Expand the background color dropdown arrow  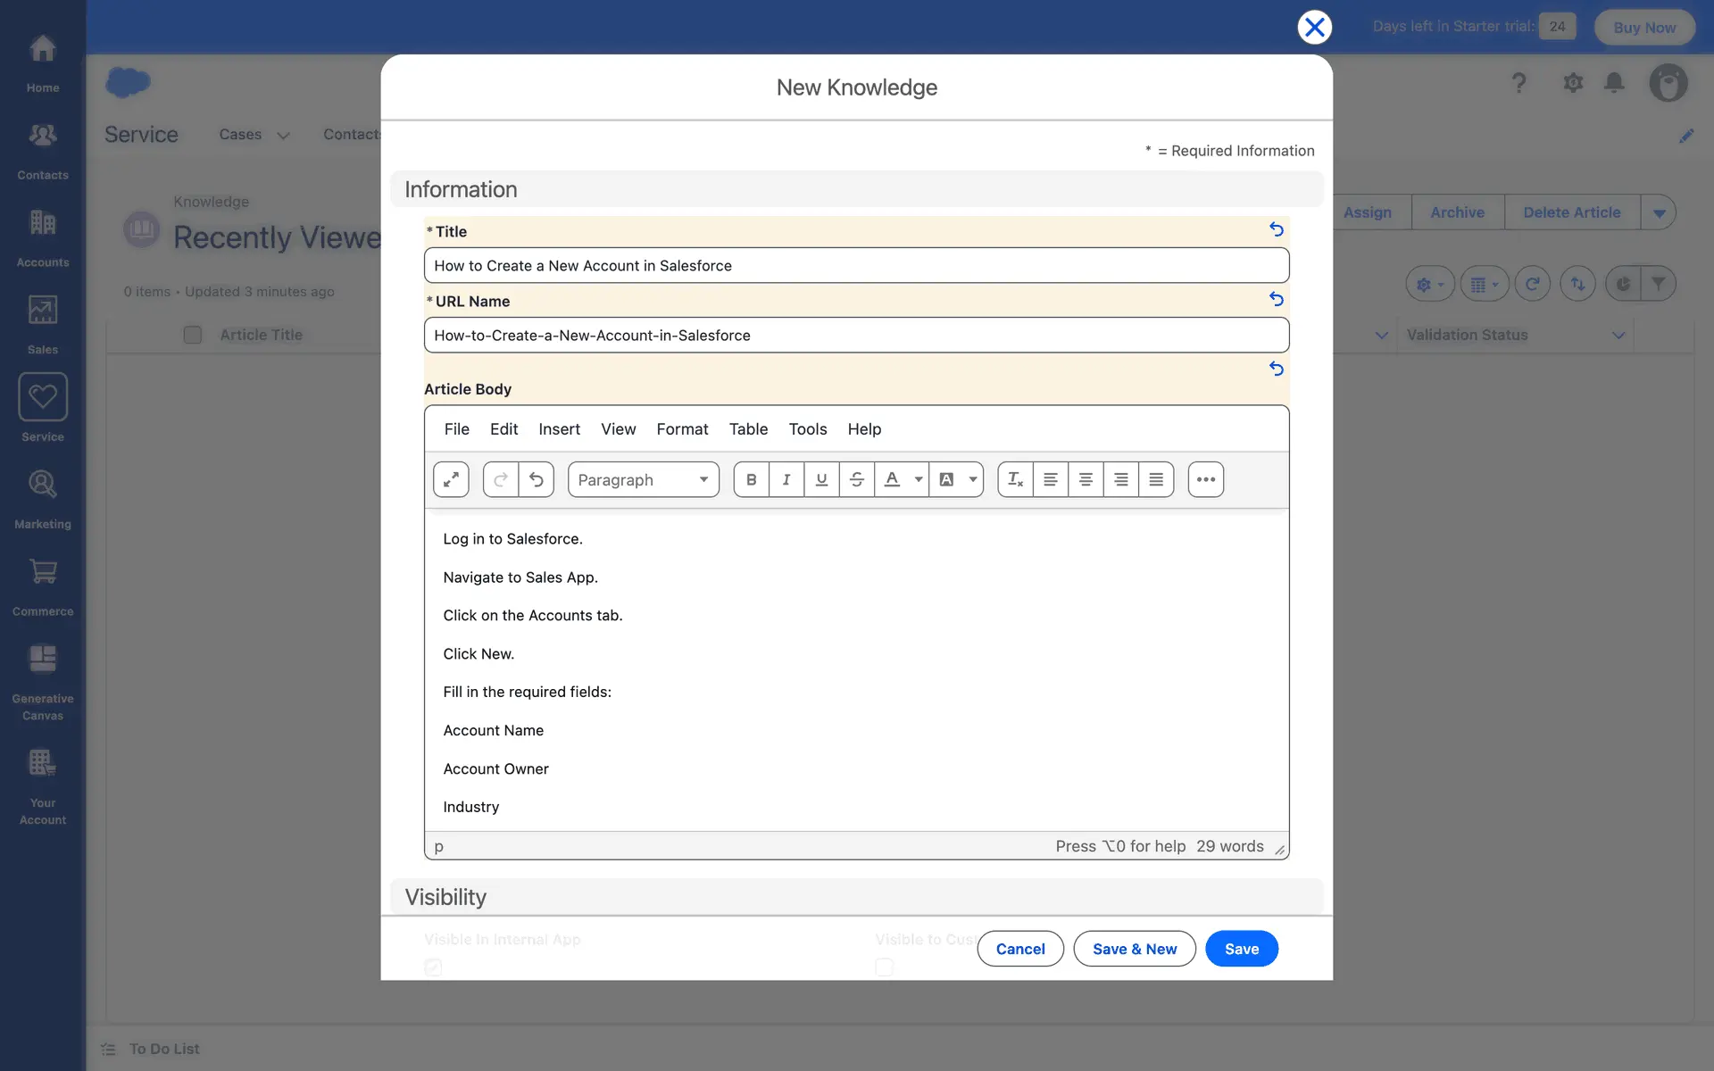tap(972, 479)
